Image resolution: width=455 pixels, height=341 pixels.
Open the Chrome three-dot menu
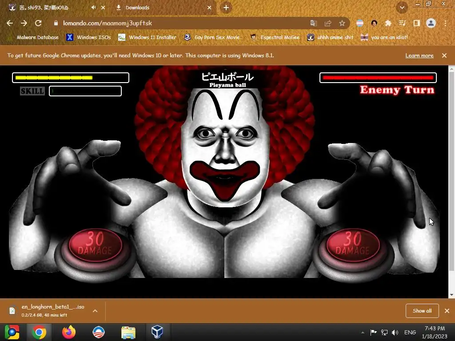[x=445, y=23]
